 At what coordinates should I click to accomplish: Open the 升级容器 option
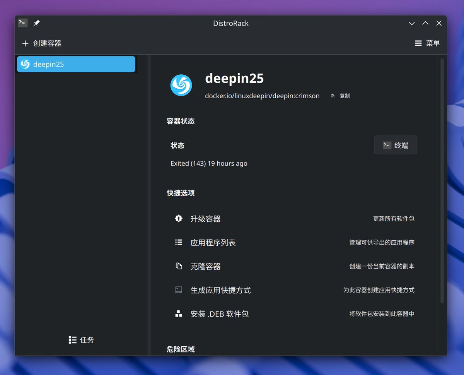coord(294,219)
